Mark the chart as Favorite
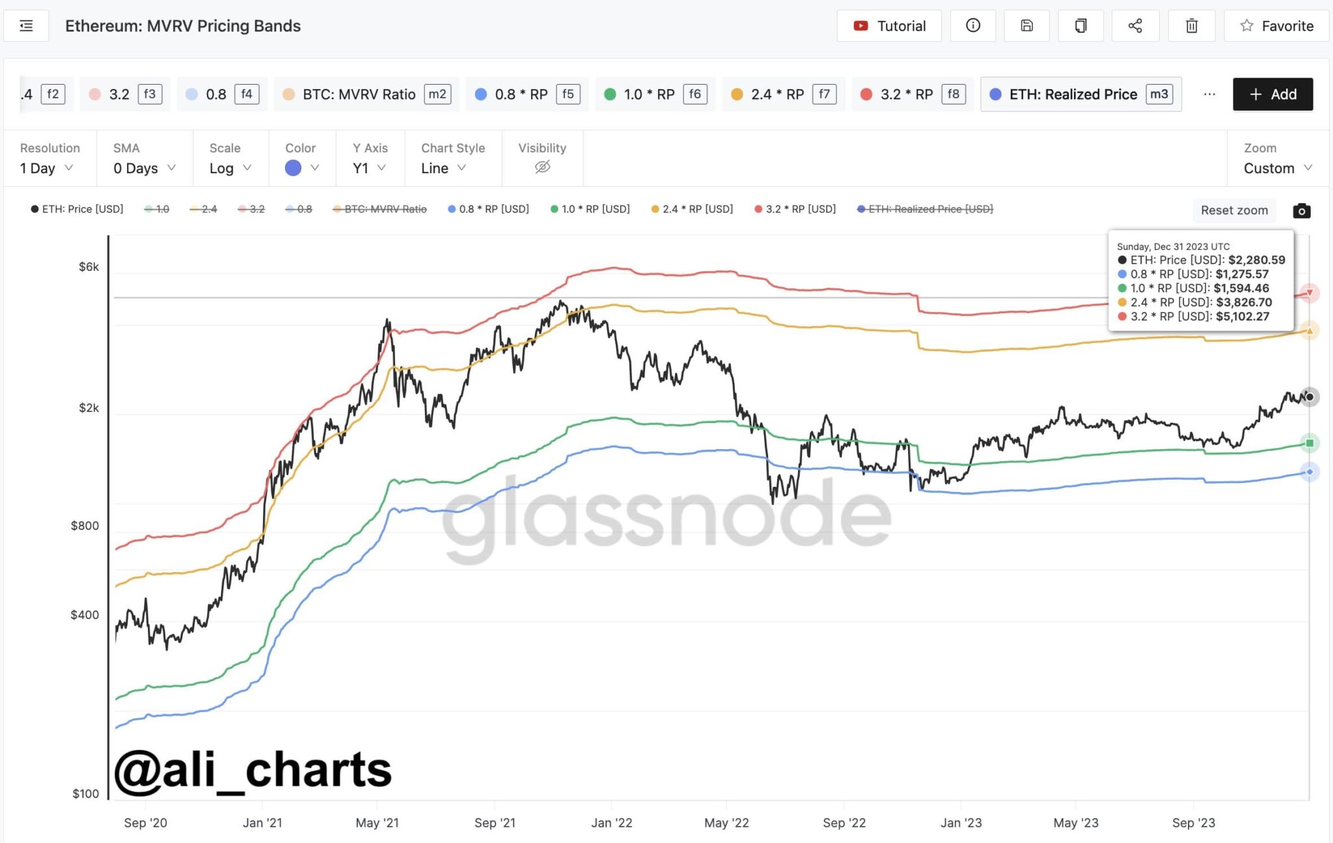This screenshot has height=843, width=1333. coord(1276,26)
